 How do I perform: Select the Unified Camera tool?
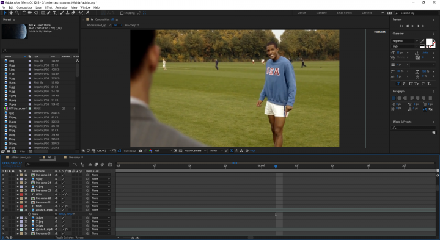(x=30, y=13)
